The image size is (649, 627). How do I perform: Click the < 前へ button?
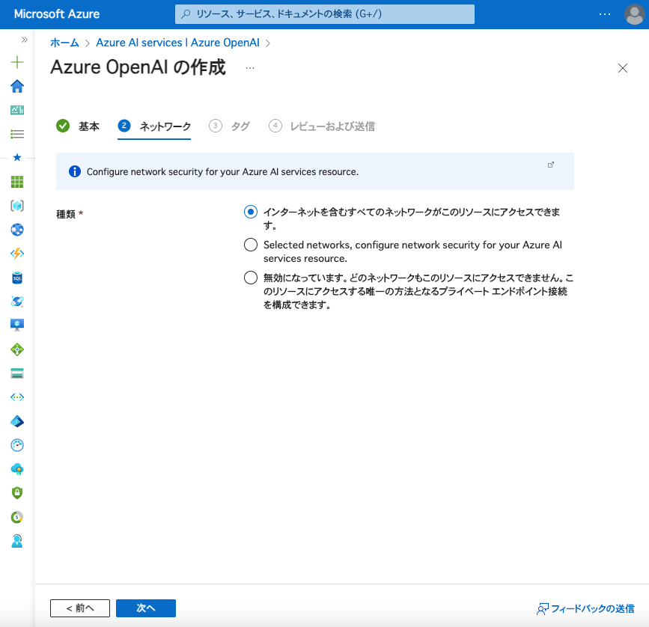click(80, 608)
